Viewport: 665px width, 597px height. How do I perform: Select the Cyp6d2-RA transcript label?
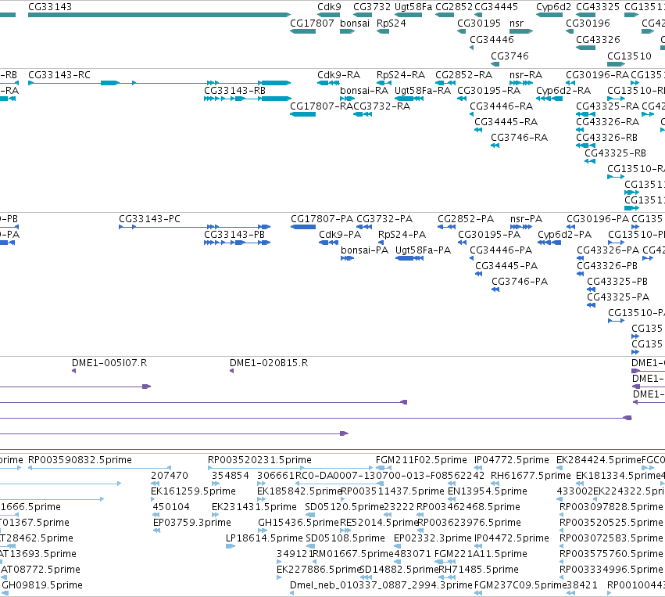(x=563, y=91)
